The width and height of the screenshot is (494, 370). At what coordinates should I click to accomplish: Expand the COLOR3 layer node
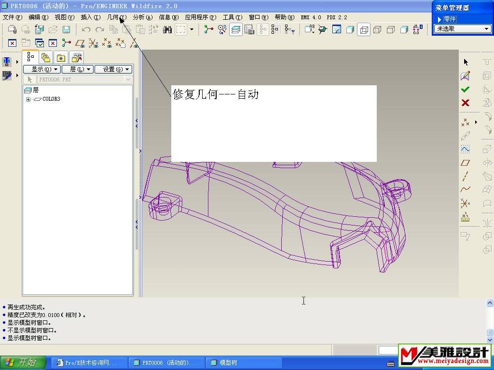pos(28,99)
